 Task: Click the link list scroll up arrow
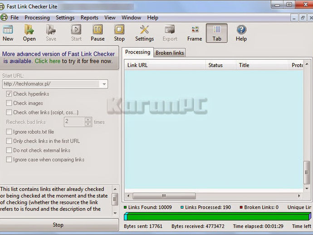click(x=307, y=64)
